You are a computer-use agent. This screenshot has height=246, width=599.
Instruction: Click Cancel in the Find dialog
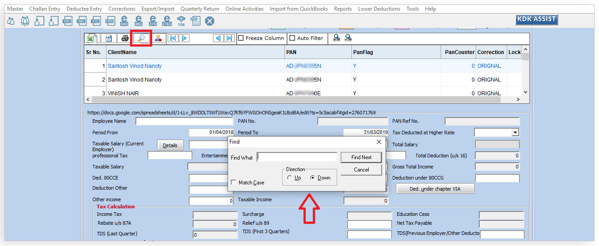361,170
